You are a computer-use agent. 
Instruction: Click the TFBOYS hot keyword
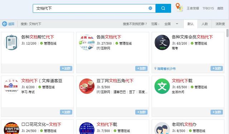coord(208,8)
